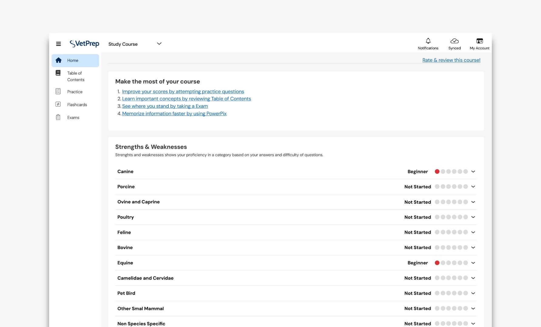
Task: Open the Exams sidebar icon
Action: coord(58,117)
